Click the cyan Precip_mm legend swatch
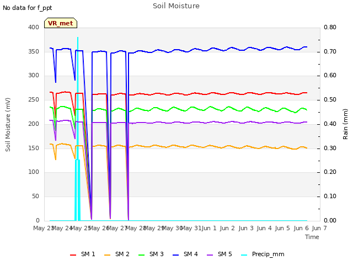The height and width of the screenshot is (265, 353). (244, 255)
